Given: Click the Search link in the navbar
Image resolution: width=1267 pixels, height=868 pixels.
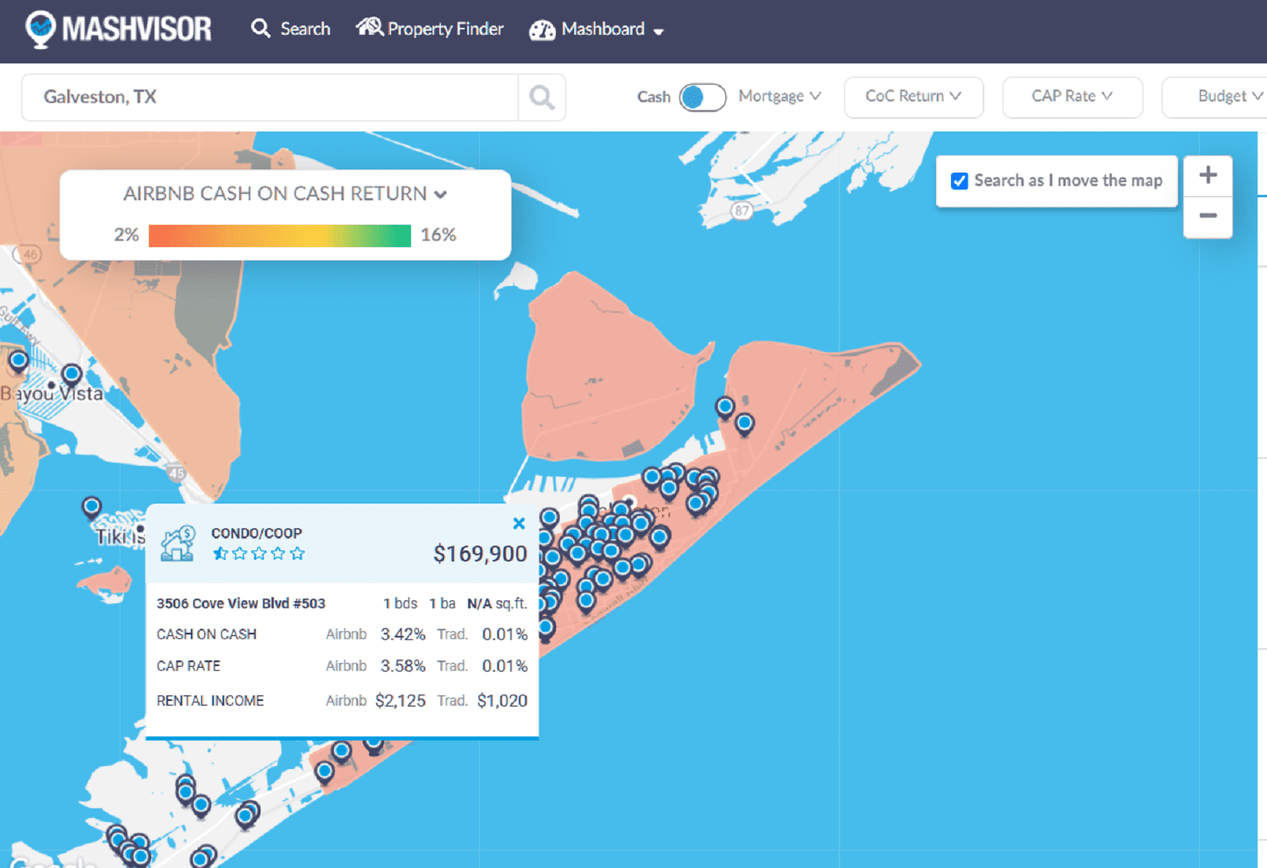Looking at the screenshot, I should click(x=291, y=29).
